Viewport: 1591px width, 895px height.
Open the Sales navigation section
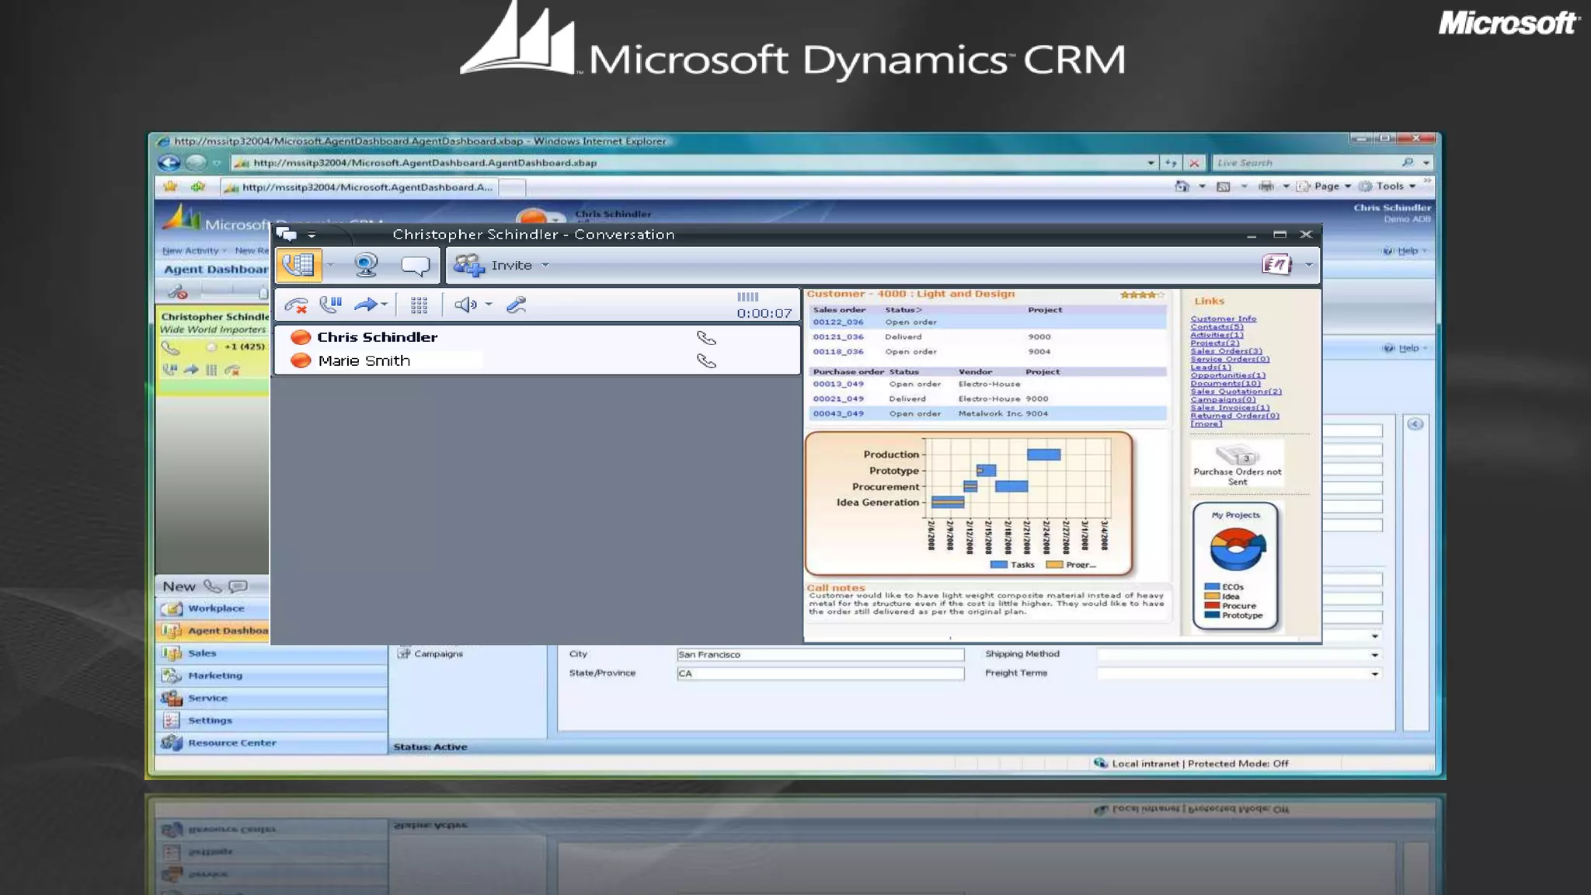point(202,653)
